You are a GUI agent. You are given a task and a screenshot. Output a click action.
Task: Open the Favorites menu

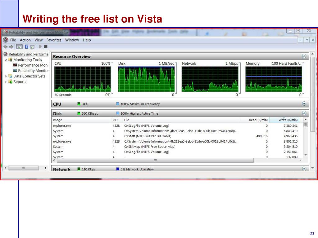coord(54,40)
